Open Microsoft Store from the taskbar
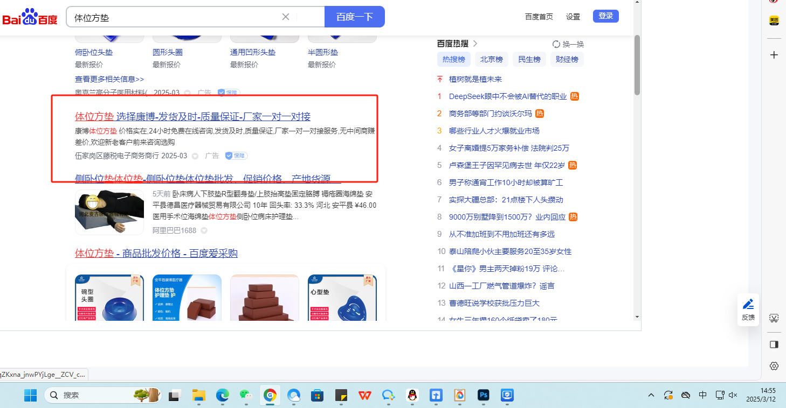786x408 pixels. point(317,395)
